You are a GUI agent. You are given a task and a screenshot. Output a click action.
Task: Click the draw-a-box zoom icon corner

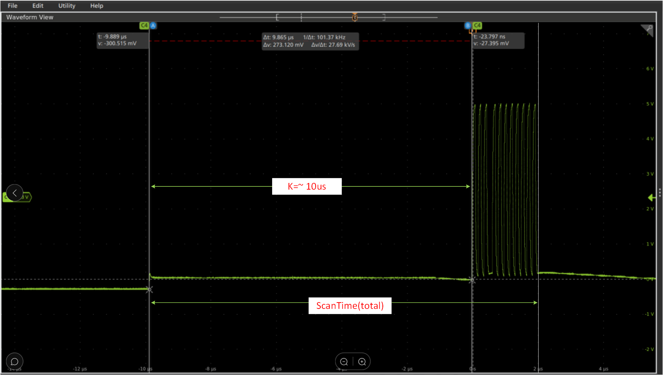coord(648,30)
